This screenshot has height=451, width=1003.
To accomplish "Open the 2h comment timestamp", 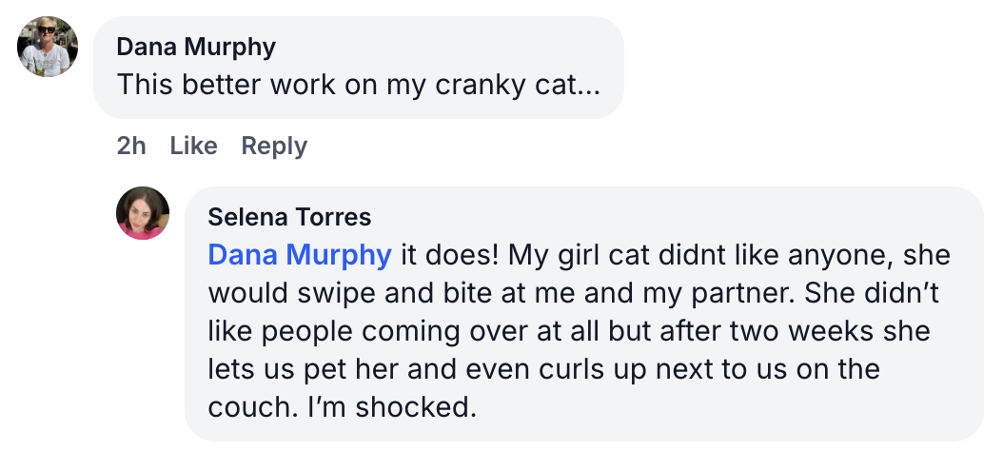I will 131,146.
